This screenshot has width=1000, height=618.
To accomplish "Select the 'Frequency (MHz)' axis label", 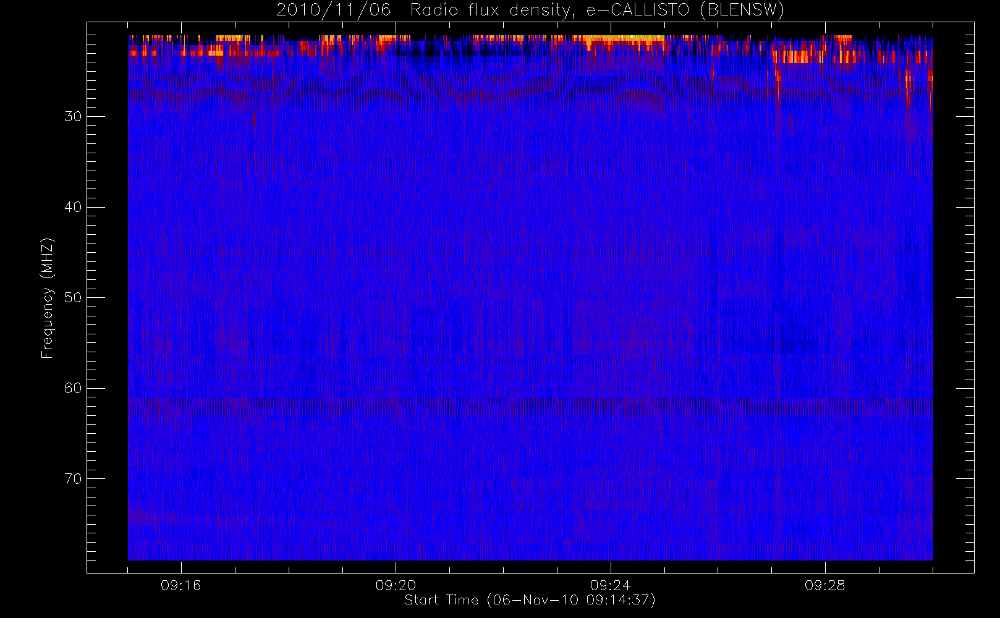I will click(47, 298).
